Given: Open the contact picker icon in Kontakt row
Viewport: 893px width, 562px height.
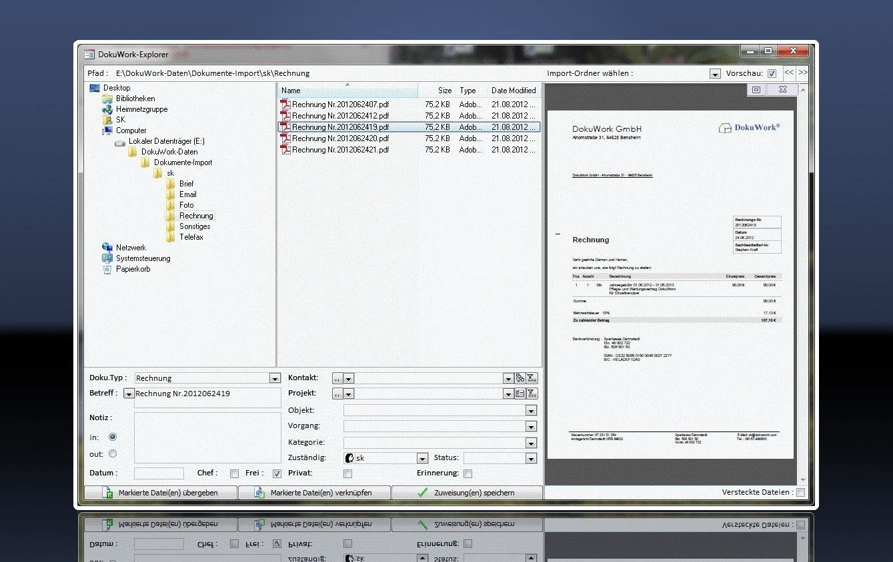Looking at the screenshot, I should coord(520,378).
